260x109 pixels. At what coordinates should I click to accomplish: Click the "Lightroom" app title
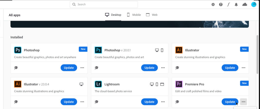coord(112,84)
